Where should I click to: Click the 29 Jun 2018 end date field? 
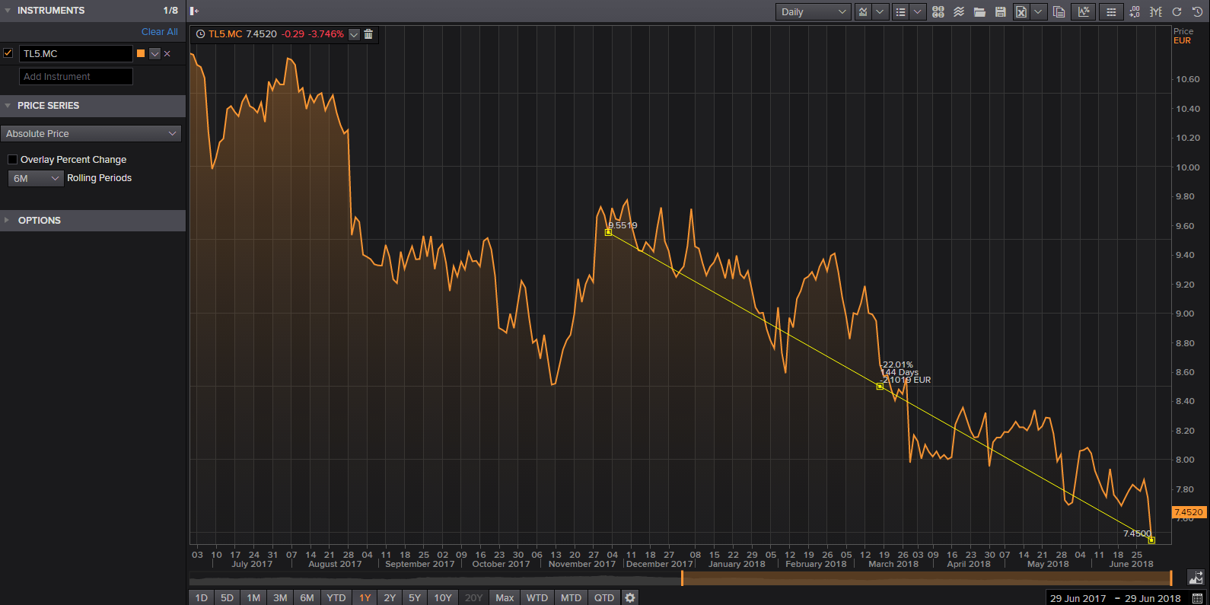(1153, 598)
